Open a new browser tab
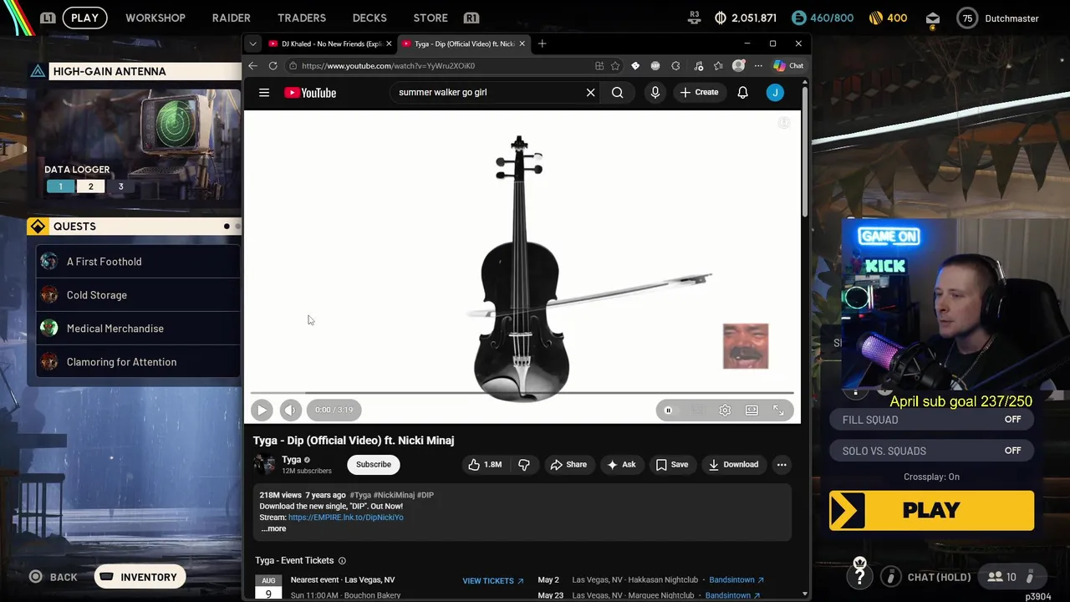Screen dimensions: 1070x602 (542, 43)
